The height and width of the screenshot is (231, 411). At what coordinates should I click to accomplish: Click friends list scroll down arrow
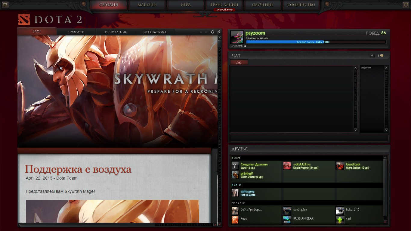click(x=385, y=222)
